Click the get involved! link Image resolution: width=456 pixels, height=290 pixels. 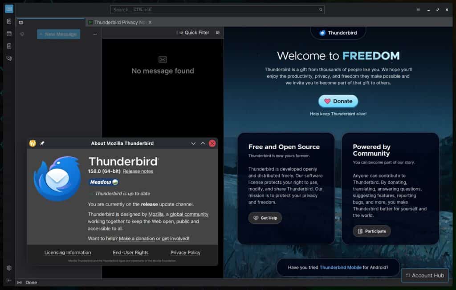coord(175,238)
